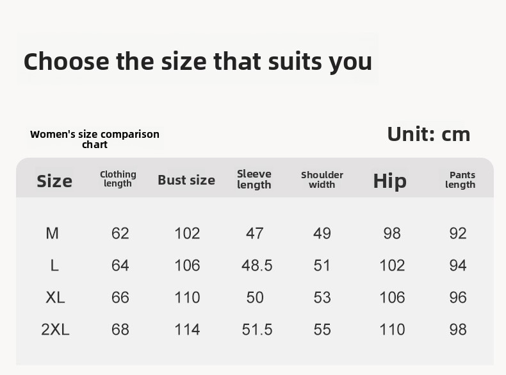
Task: Click the 'M' size row label
Action: point(53,233)
